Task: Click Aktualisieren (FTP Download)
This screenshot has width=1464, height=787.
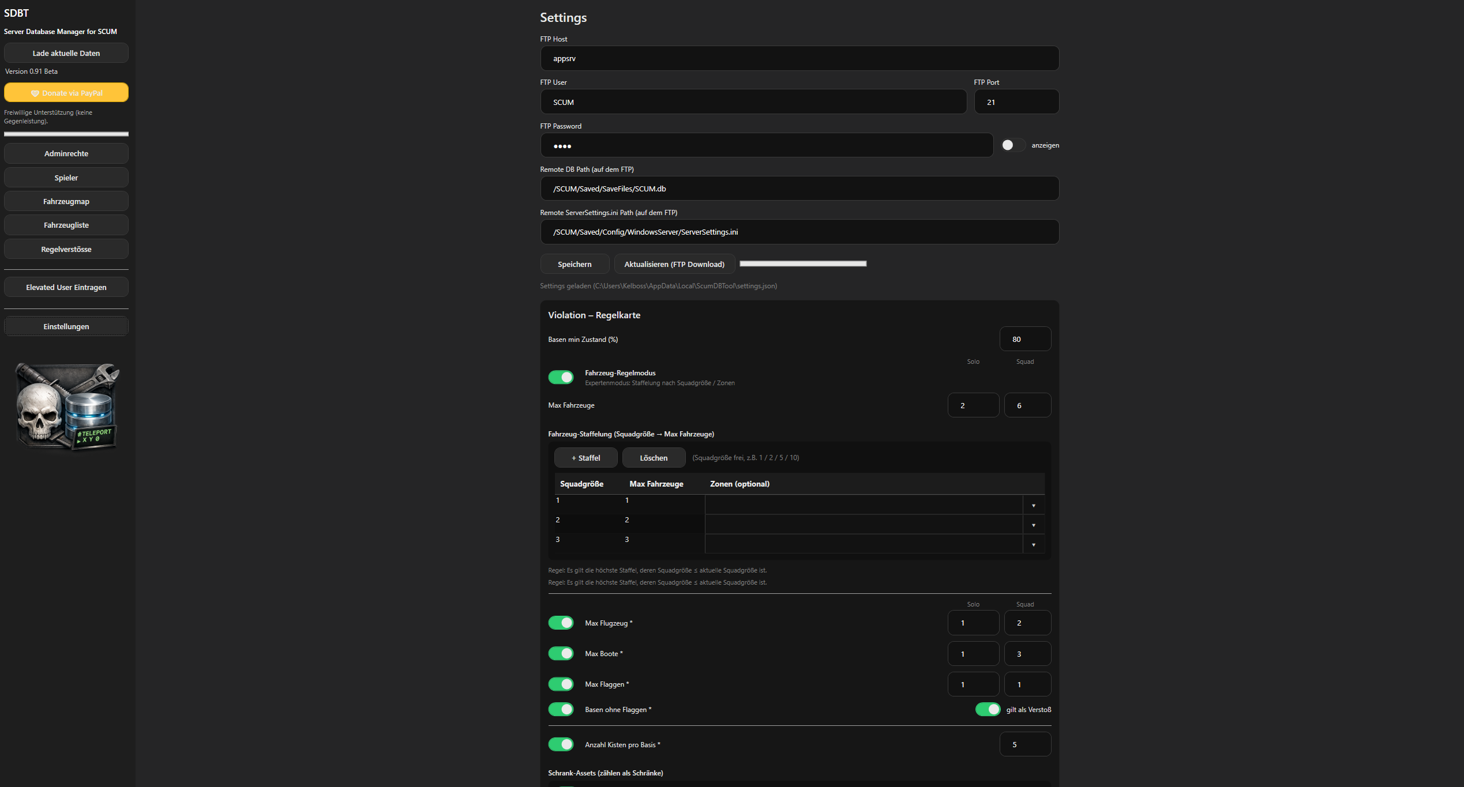Action: (674, 264)
